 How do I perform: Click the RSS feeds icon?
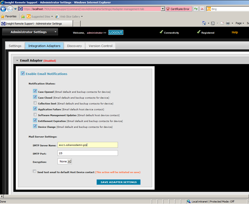click(213, 23)
